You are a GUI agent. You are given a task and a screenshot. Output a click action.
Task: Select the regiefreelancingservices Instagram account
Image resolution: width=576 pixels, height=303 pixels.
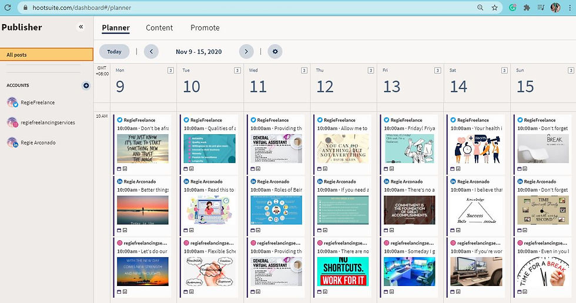pos(41,122)
